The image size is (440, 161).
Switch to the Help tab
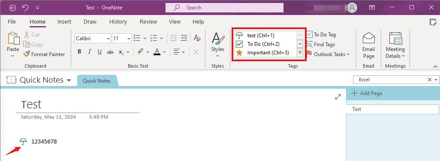pyautogui.click(x=198, y=21)
